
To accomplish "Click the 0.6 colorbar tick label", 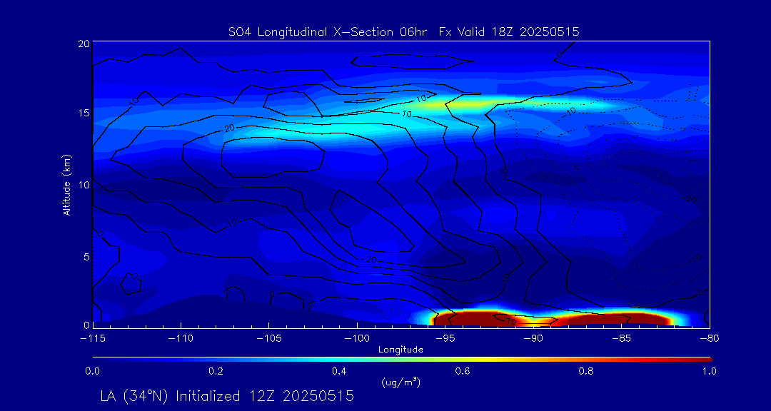I will pyautogui.click(x=463, y=371).
